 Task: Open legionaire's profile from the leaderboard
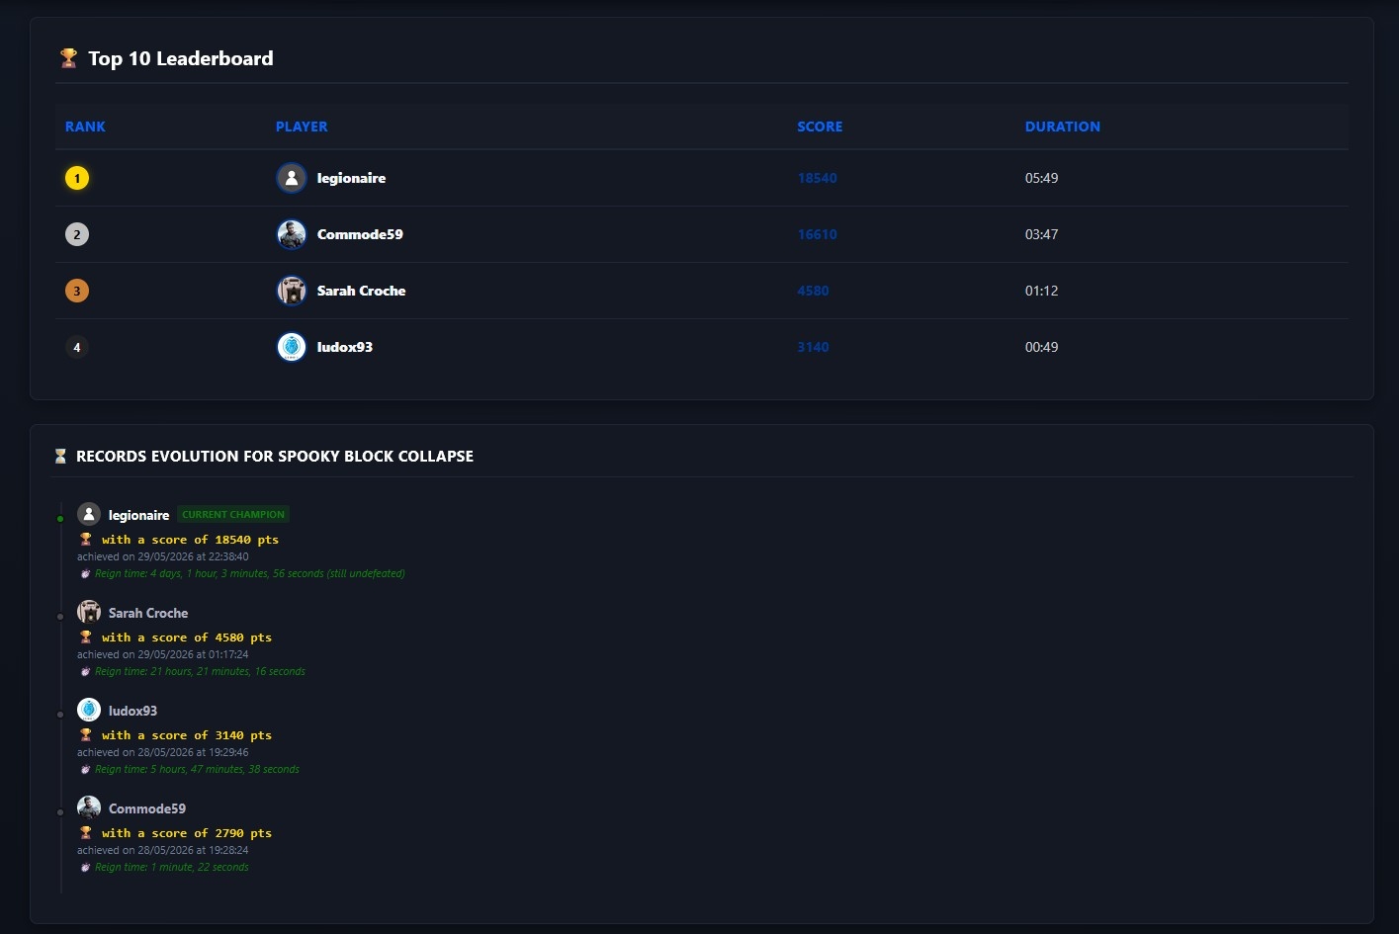coord(351,178)
